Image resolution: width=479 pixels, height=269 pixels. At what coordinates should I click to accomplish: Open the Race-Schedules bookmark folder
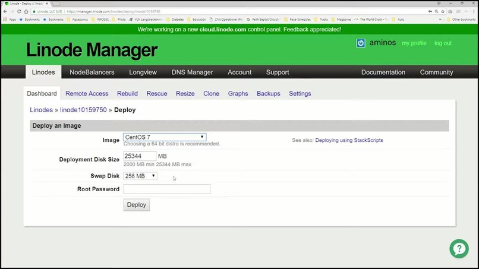point(297,19)
